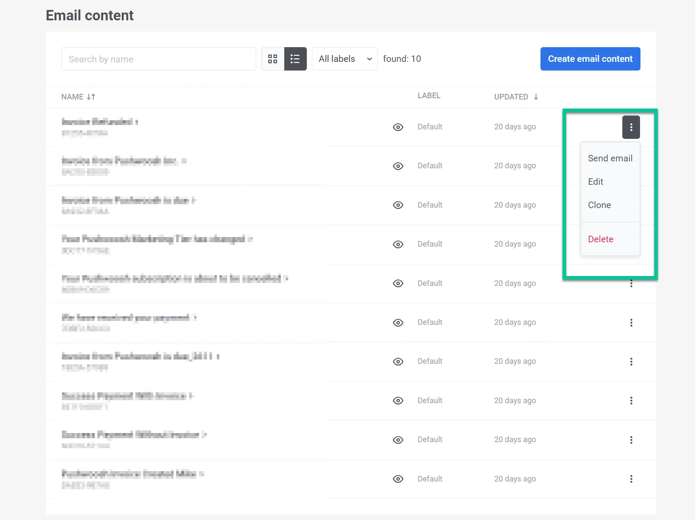Open three-dot options menu in ninth row

[x=631, y=440]
